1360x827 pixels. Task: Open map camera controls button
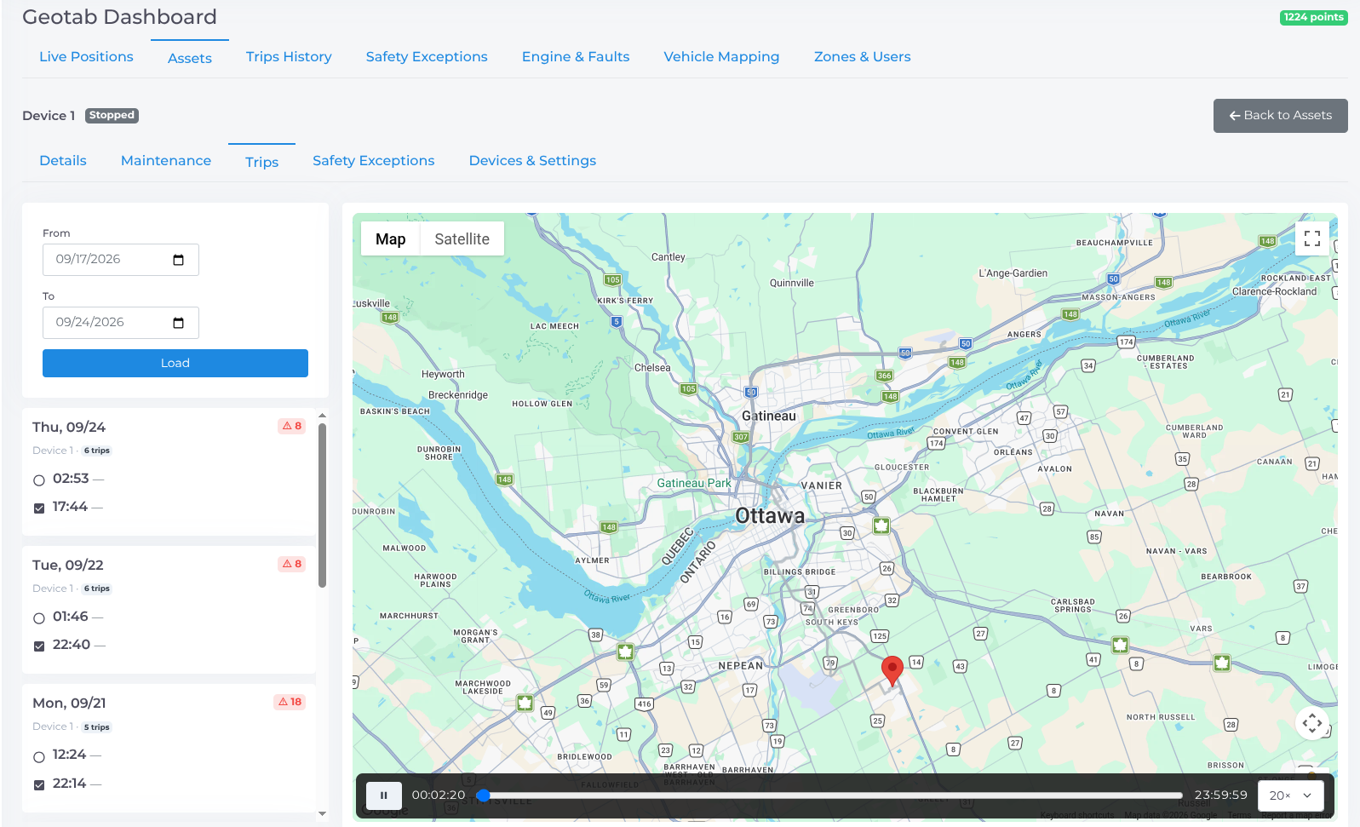click(x=1312, y=723)
